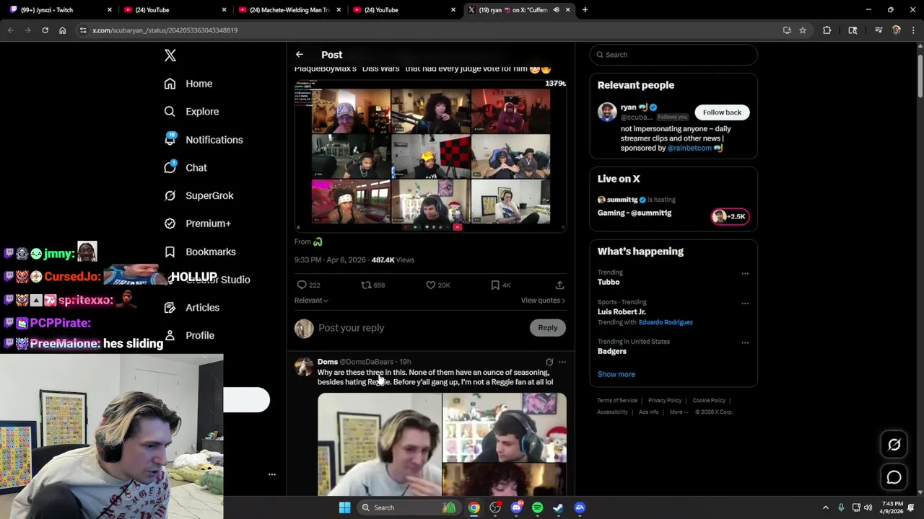Click the reply comment icon showing 222

coord(302,285)
